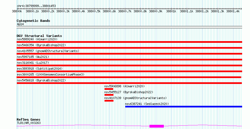This screenshot has height=129, width=250.
Task: Click the 38801k ruler position
Action: [171, 11]
